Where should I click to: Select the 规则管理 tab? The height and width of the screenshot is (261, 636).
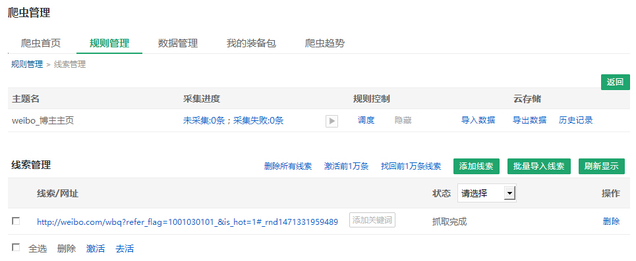pyautogui.click(x=109, y=43)
